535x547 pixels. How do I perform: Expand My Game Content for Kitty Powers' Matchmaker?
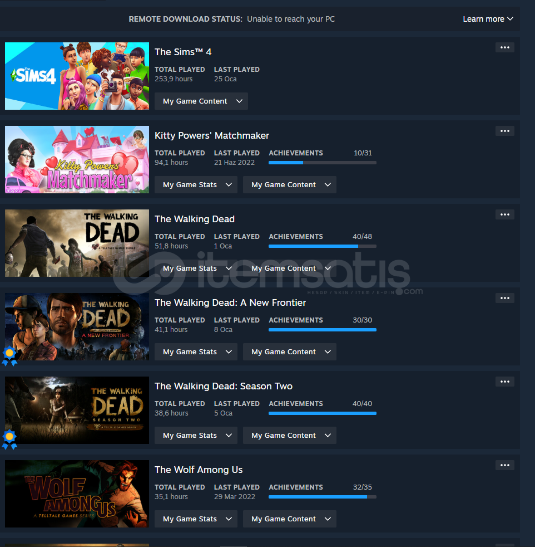[x=290, y=184]
